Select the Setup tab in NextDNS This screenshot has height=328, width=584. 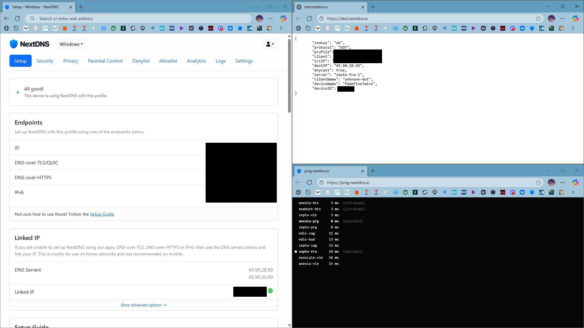click(20, 61)
